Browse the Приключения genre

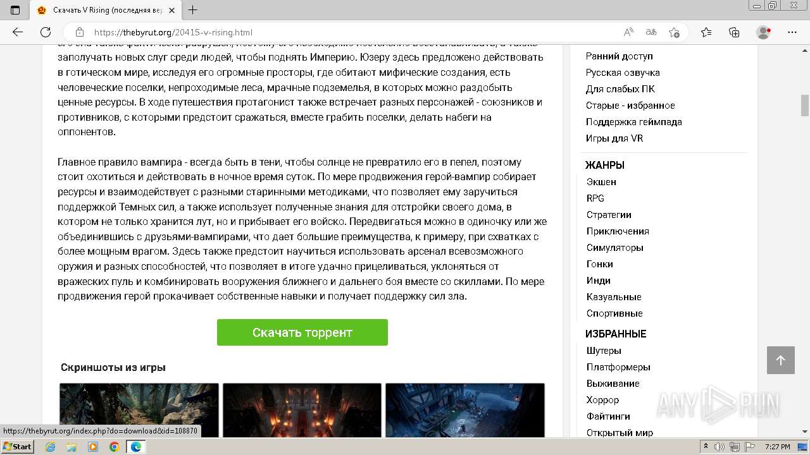[618, 231]
